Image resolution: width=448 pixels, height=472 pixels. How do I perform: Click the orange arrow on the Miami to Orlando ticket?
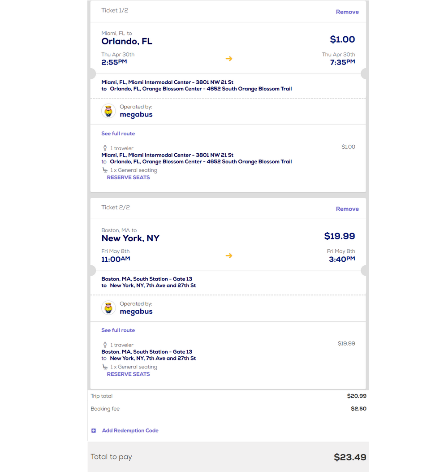tap(229, 59)
